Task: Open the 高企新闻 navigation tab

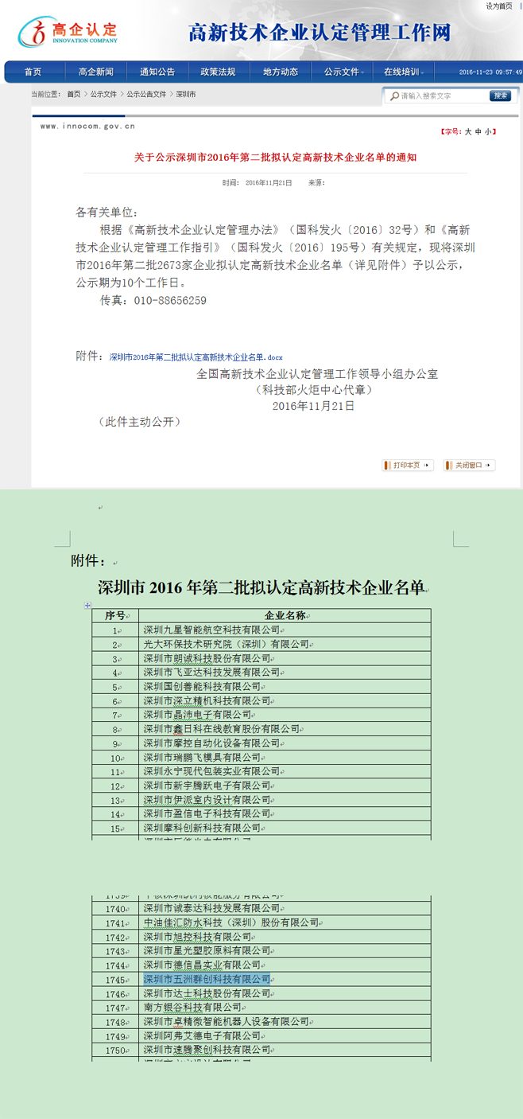Action: 95,72
